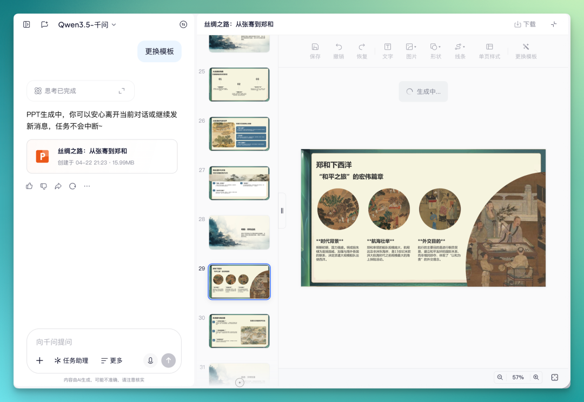Open the 丝绸之路：从张骞到郑和 PPT file card

pos(102,156)
